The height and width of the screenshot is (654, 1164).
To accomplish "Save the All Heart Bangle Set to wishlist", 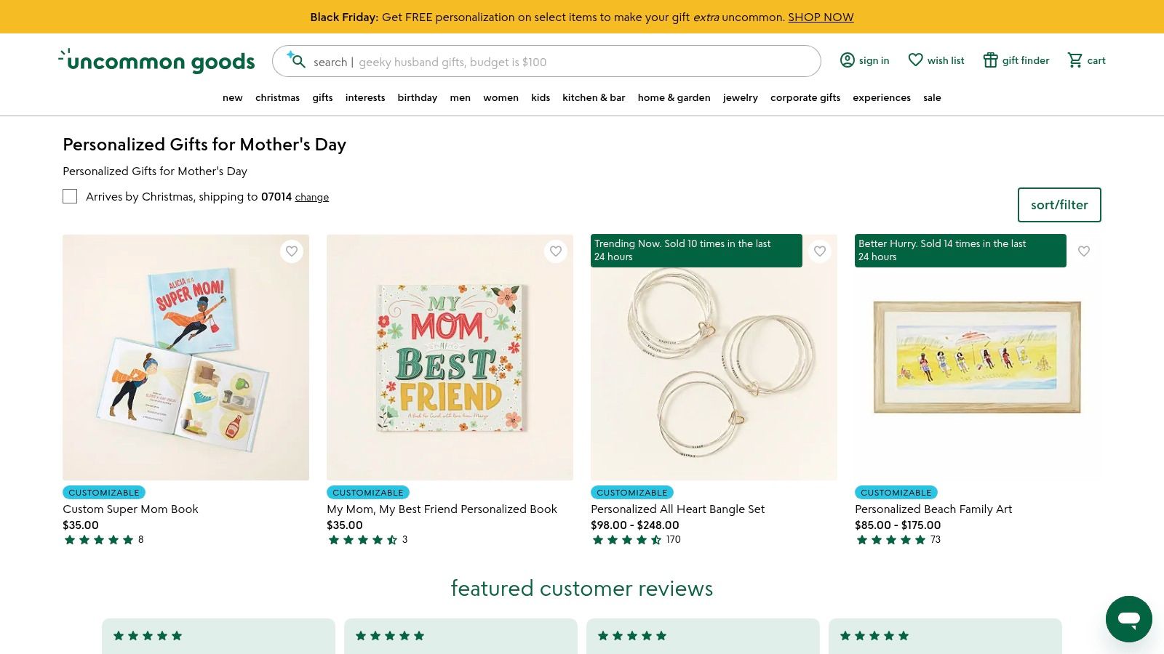I will (820, 251).
